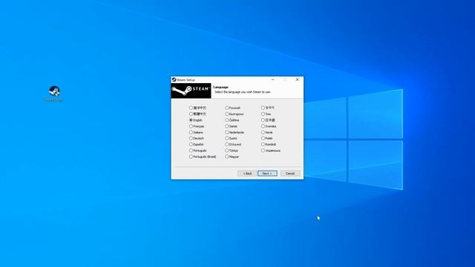Click the Steam icon in the dialog title bar
This screenshot has height=267, width=475.
174,79
